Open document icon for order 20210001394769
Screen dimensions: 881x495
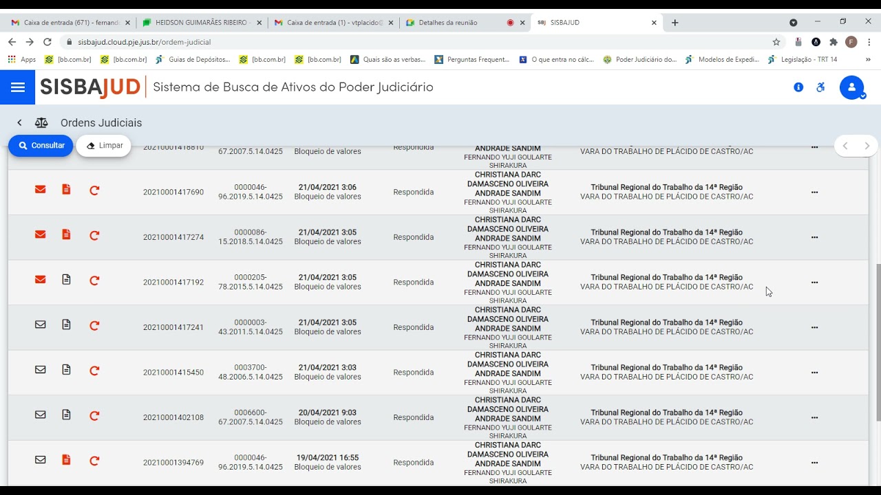(66, 460)
